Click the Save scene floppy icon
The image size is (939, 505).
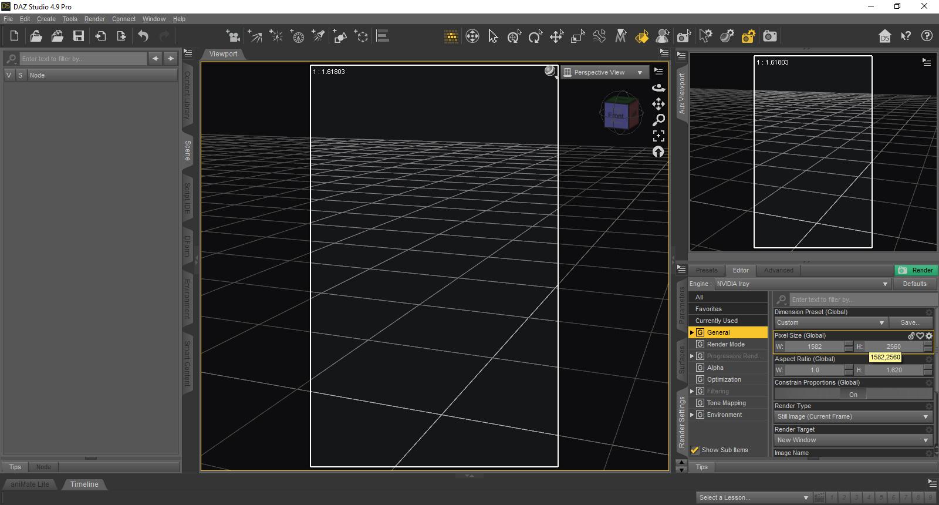coord(78,36)
